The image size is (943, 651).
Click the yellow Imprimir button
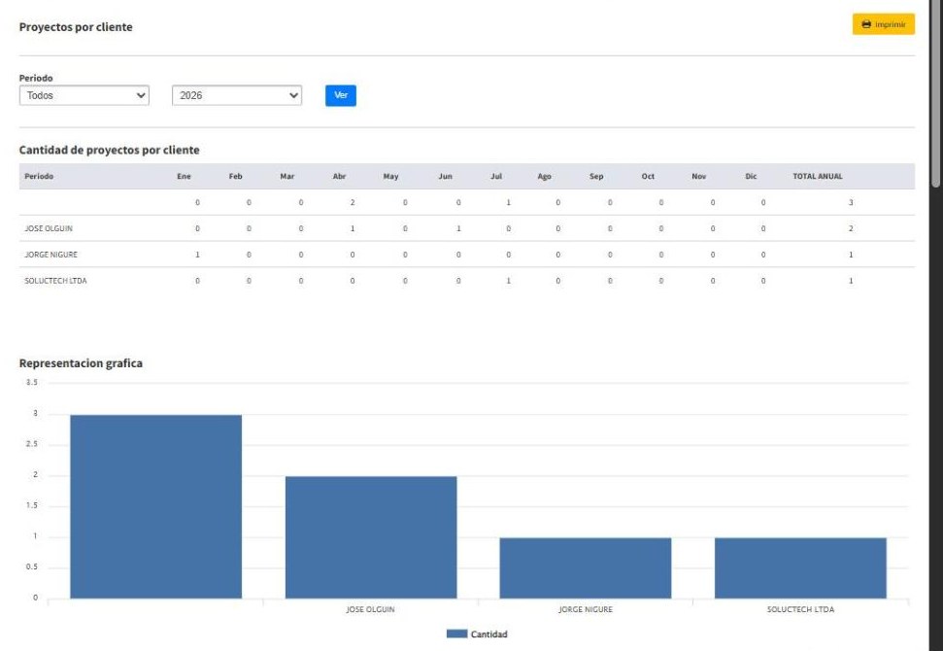coord(883,24)
